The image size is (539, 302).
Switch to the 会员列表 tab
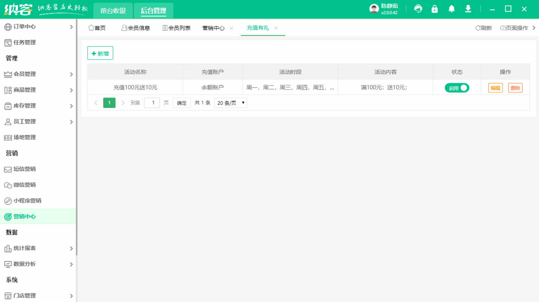tap(180, 28)
